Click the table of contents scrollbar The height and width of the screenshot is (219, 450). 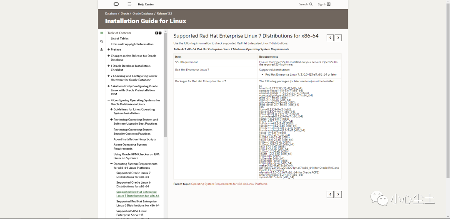[x=165, y=84]
